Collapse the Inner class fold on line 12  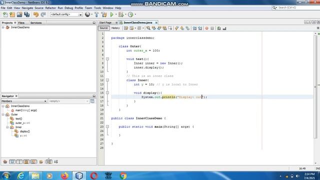107,80
